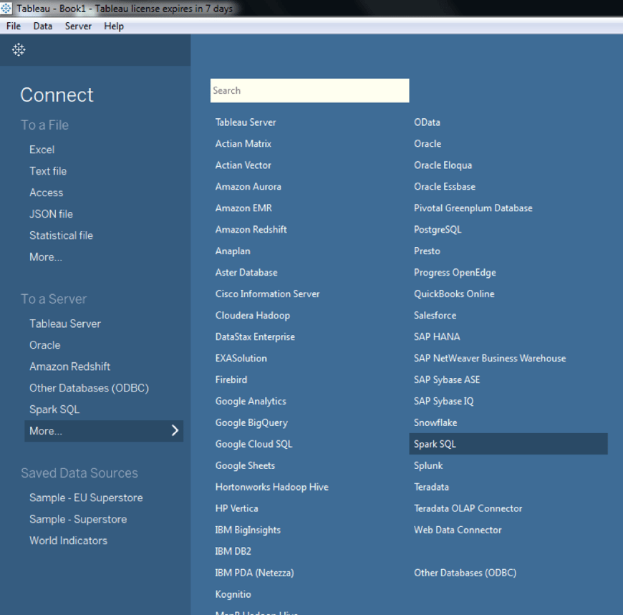Choose Kognitio connector
Screen dimensions: 623x615
233,594
